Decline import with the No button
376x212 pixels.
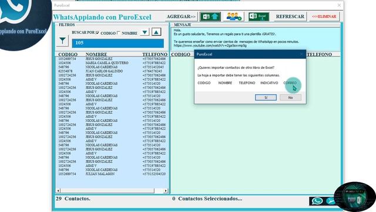tap(290, 98)
